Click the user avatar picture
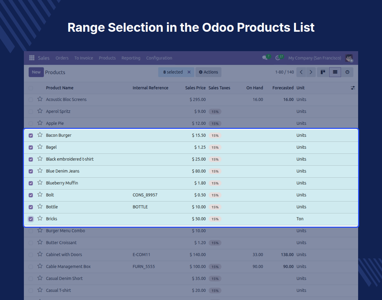Screen dimensions: 382x300 click(x=349, y=58)
